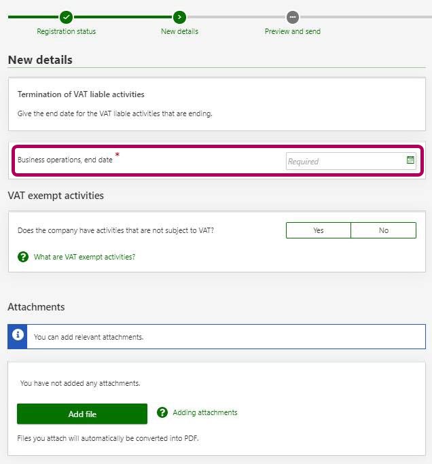
Task: Select the New details step label in progress bar
Action: (179, 31)
